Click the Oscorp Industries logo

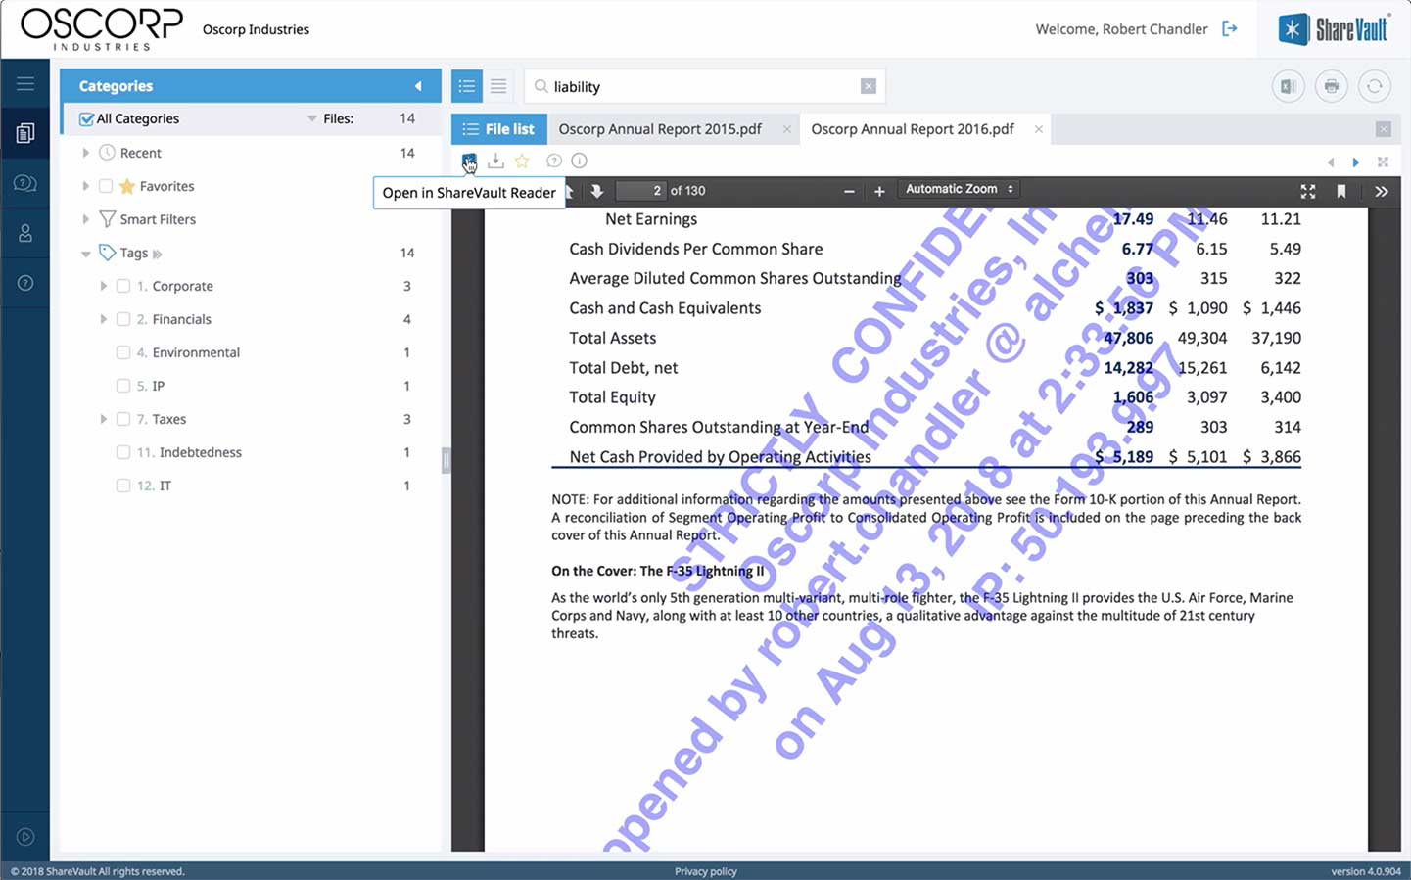point(102,29)
